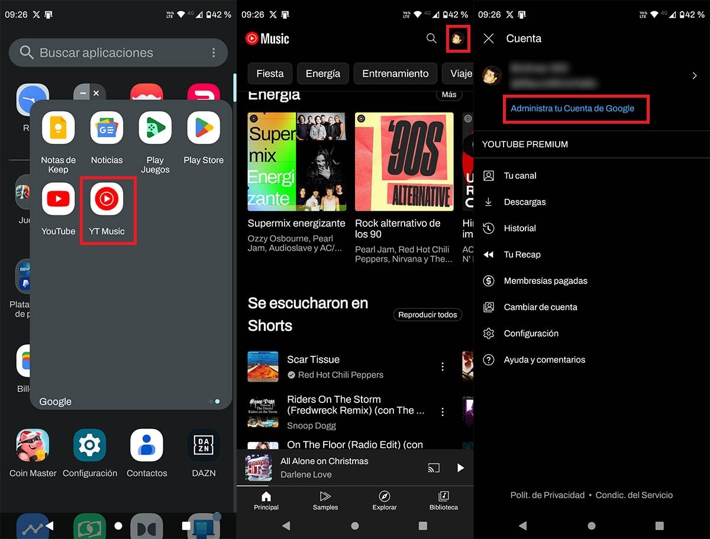Tap the search icon in YT Music

(x=431, y=38)
